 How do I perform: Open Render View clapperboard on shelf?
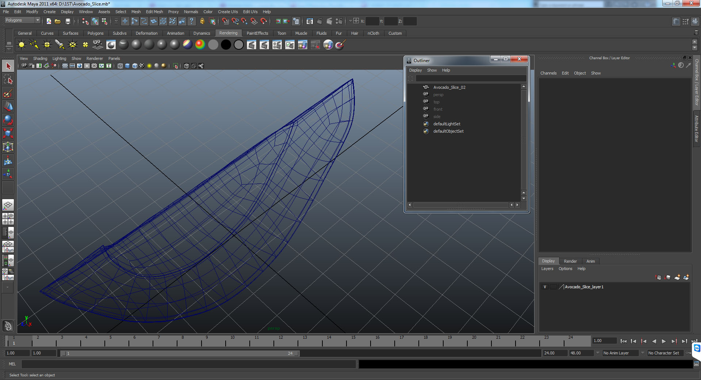point(252,45)
